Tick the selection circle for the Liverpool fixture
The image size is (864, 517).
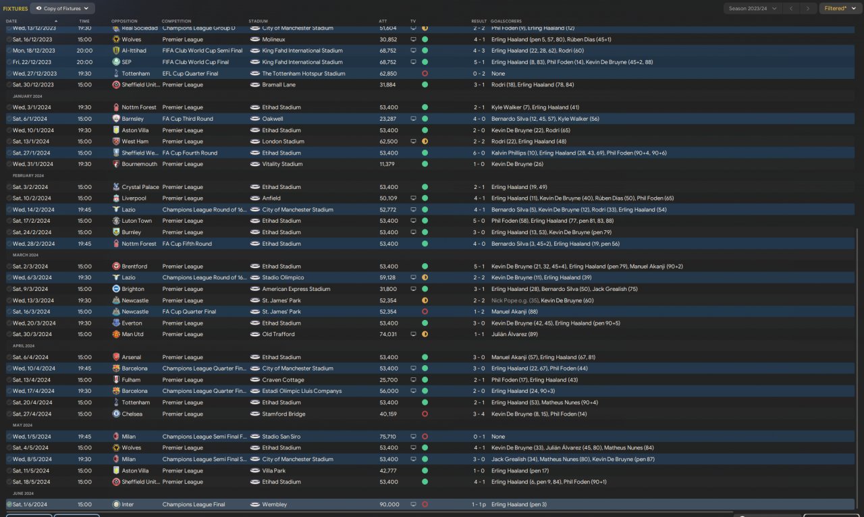[x=9, y=198]
